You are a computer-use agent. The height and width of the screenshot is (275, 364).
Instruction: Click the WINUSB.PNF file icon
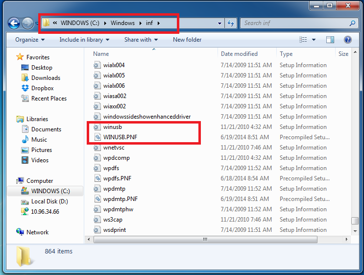[97, 137]
